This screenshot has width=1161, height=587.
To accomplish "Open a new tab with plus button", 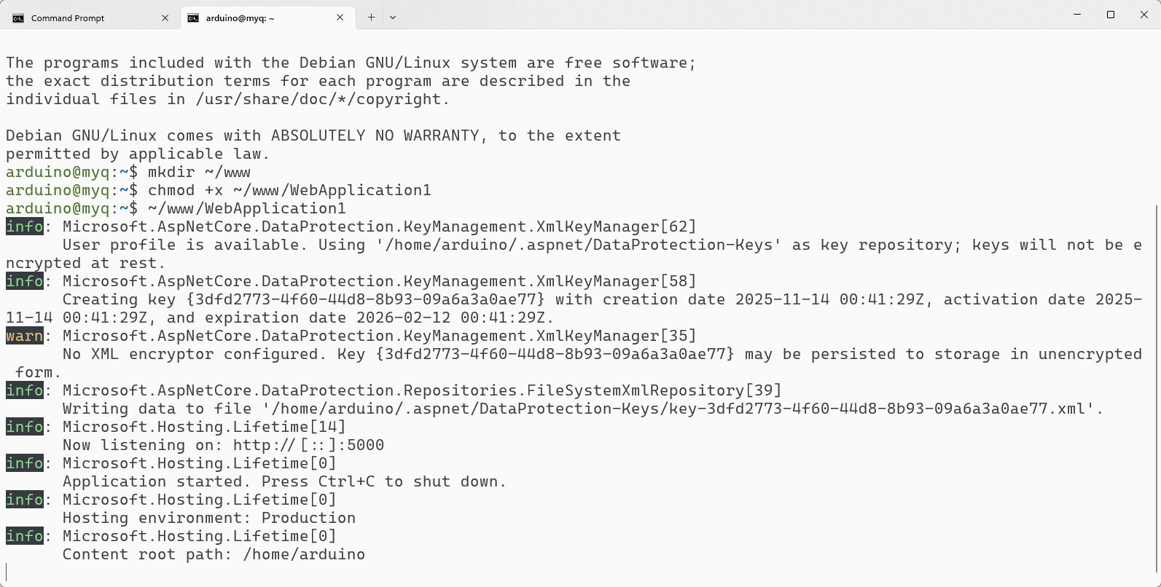I will 371,17.
